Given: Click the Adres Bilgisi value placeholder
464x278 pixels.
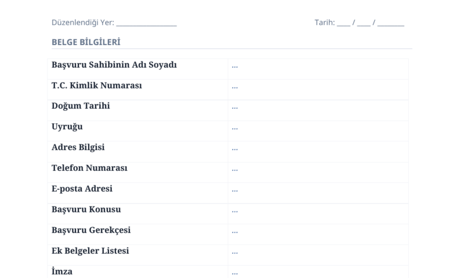Looking at the screenshot, I should tap(235, 149).
